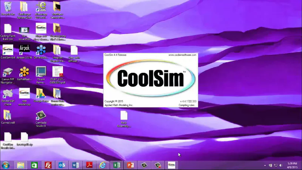
Task: Open File Explorer from taskbar
Action: [21, 165]
